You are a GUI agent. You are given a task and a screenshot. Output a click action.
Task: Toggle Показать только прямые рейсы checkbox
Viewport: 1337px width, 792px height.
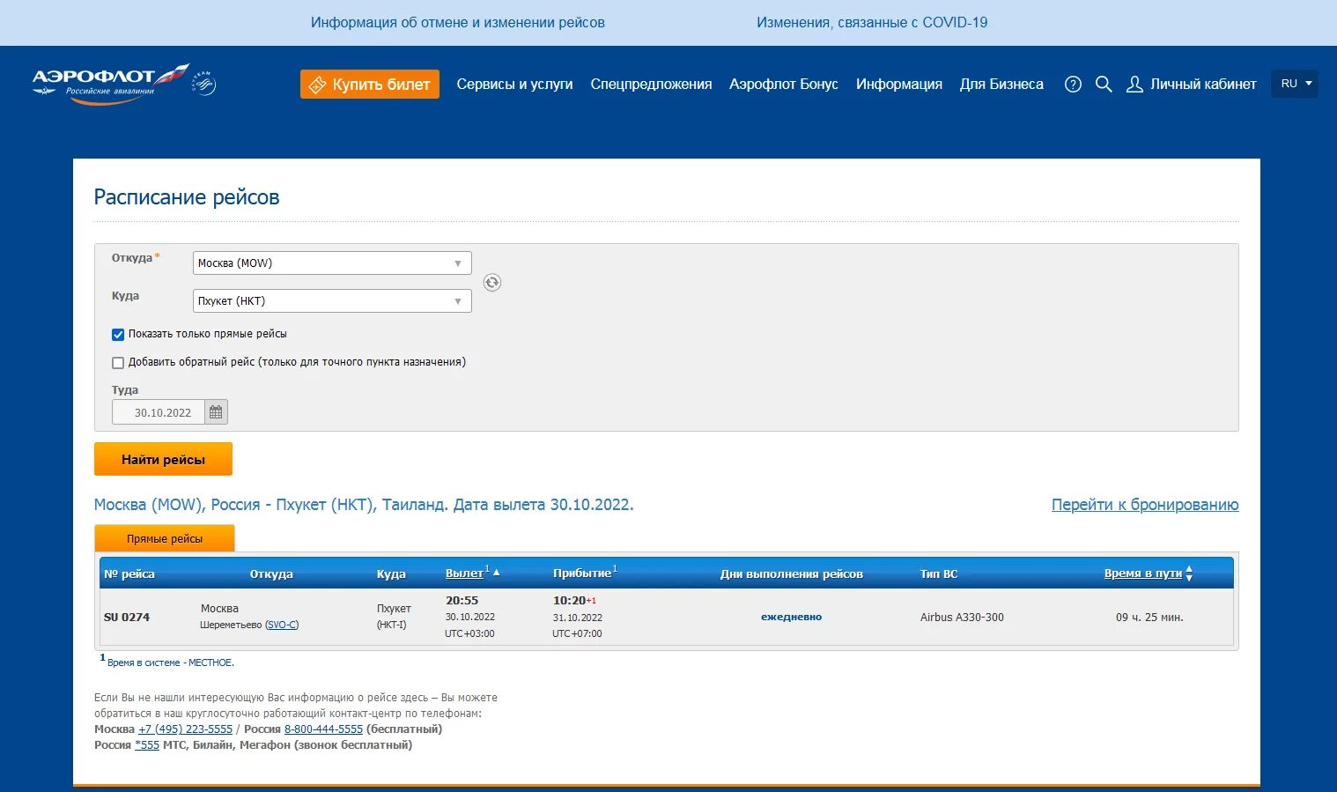[118, 335]
